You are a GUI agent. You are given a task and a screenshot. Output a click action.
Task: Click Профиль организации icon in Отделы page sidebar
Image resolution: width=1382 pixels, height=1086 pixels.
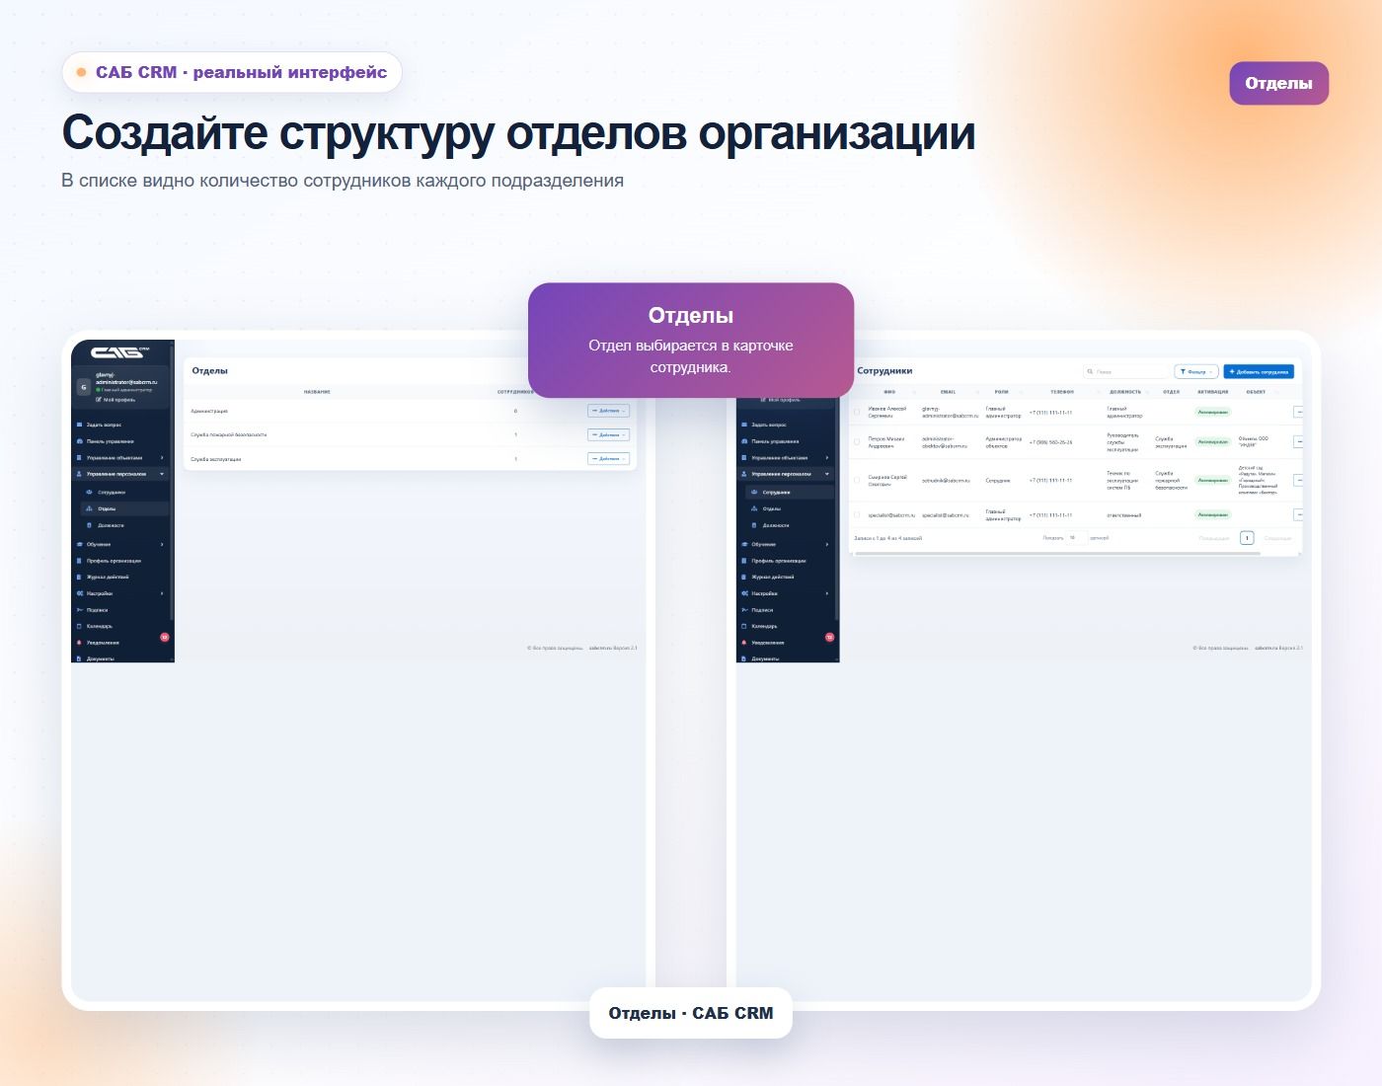tap(80, 561)
